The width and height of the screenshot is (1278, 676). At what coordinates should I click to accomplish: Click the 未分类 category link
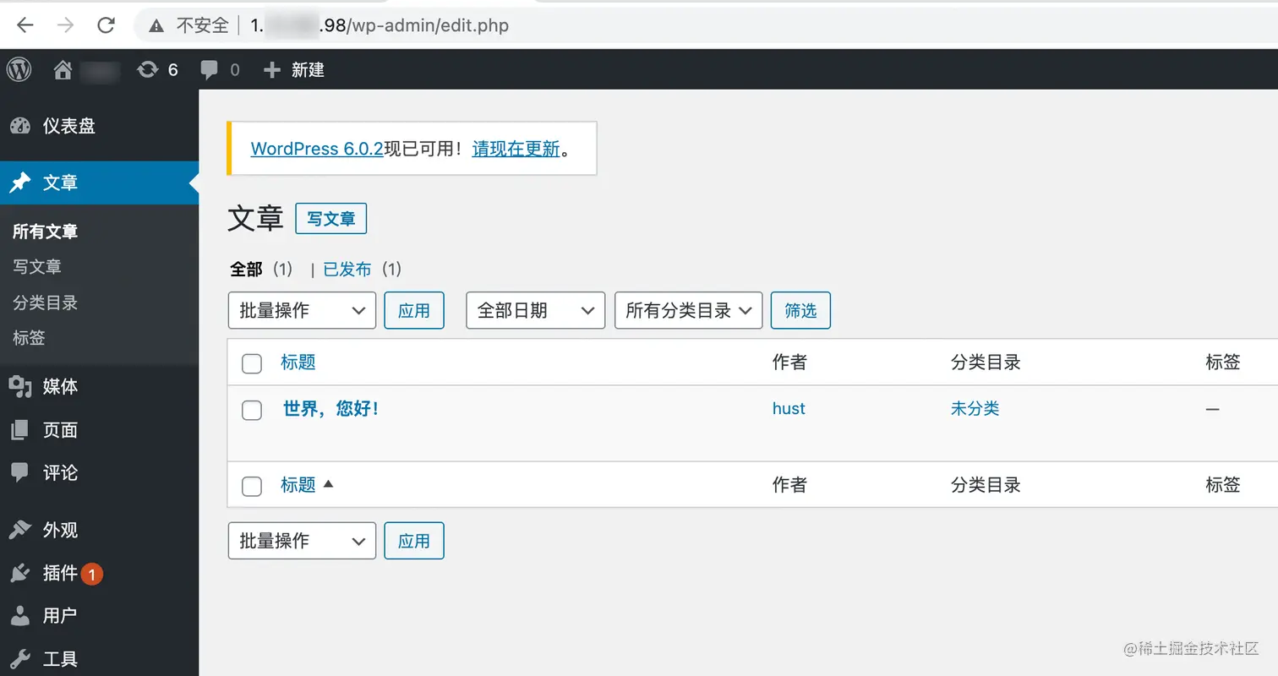(975, 408)
